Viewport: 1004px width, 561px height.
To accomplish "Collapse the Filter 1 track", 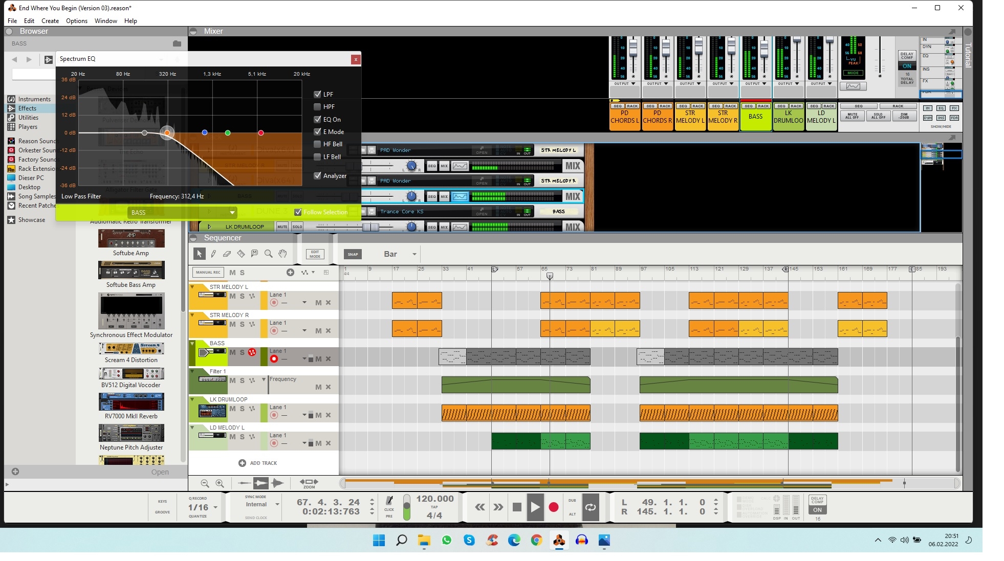I will [192, 371].
